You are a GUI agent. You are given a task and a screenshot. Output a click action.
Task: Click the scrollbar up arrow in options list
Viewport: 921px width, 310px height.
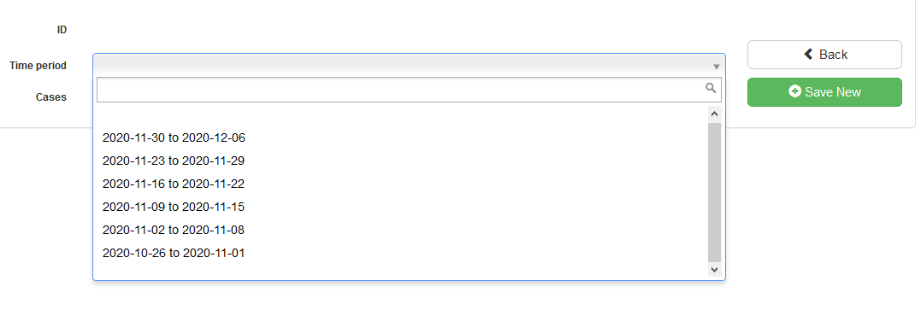pos(714,114)
